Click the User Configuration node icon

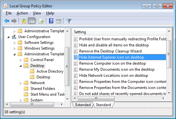point(14,37)
